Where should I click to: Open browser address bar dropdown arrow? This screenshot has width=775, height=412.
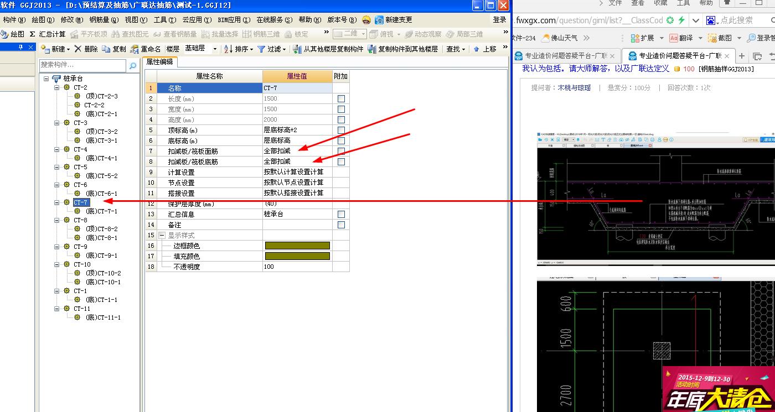(695, 20)
